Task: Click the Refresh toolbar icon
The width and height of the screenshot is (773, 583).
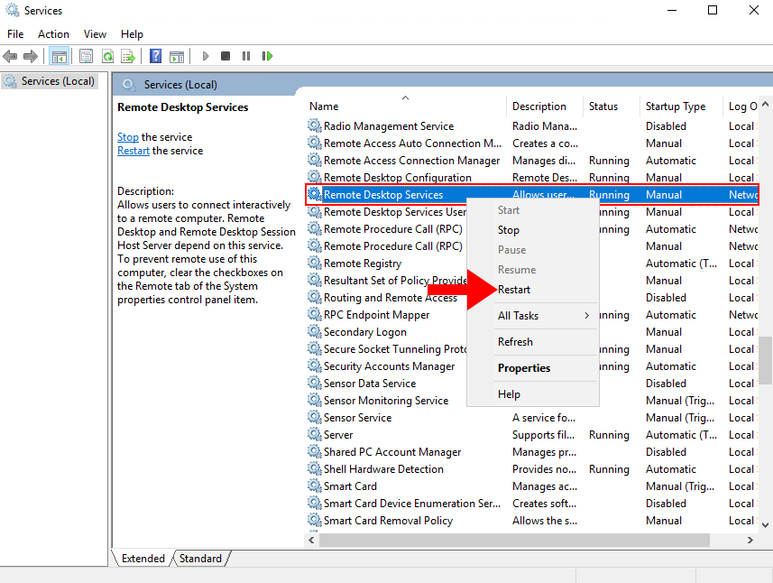Action: [107, 56]
